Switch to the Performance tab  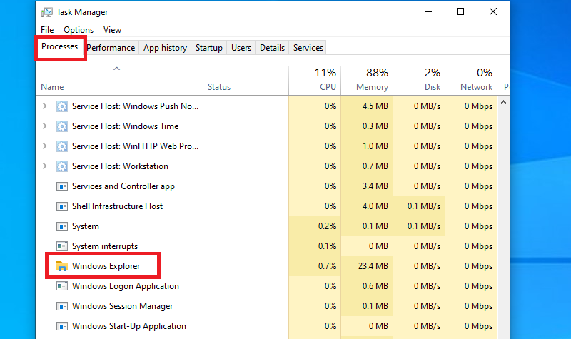click(x=111, y=48)
